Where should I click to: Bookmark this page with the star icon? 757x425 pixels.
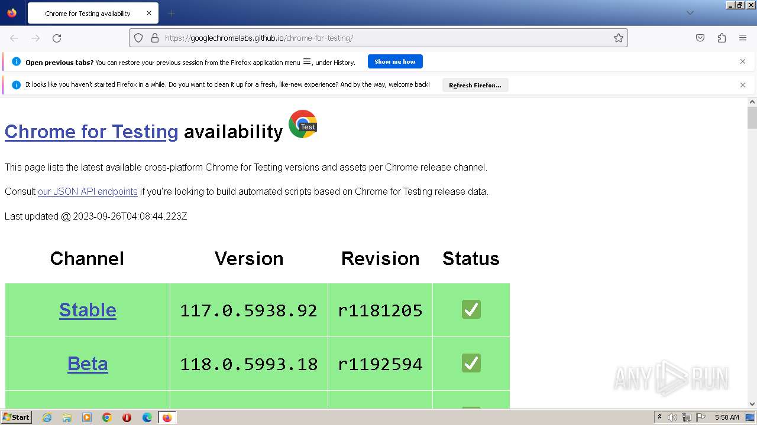click(x=619, y=38)
